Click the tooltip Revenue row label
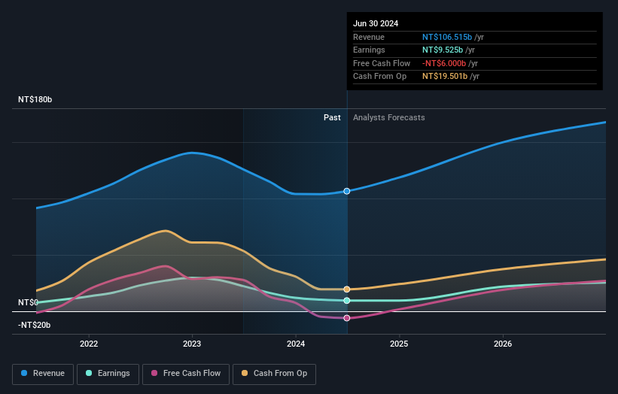618x394 pixels. pyautogui.click(x=369, y=37)
